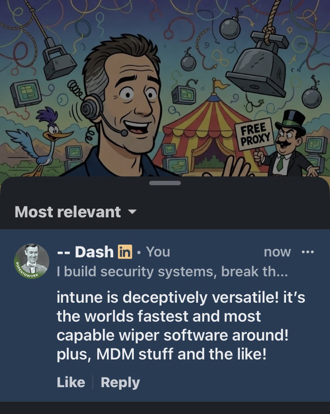Open the Most relevant sort selector
This screenshot has height=414, width=330.
pyautogui.click(x=76, y=212)
